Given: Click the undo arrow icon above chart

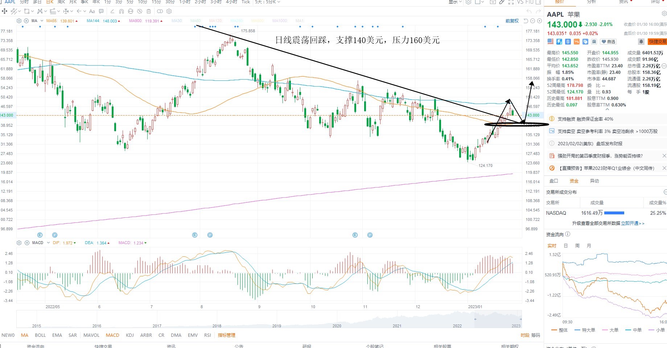Looking at the screenshot, I should tap(529, 11).
